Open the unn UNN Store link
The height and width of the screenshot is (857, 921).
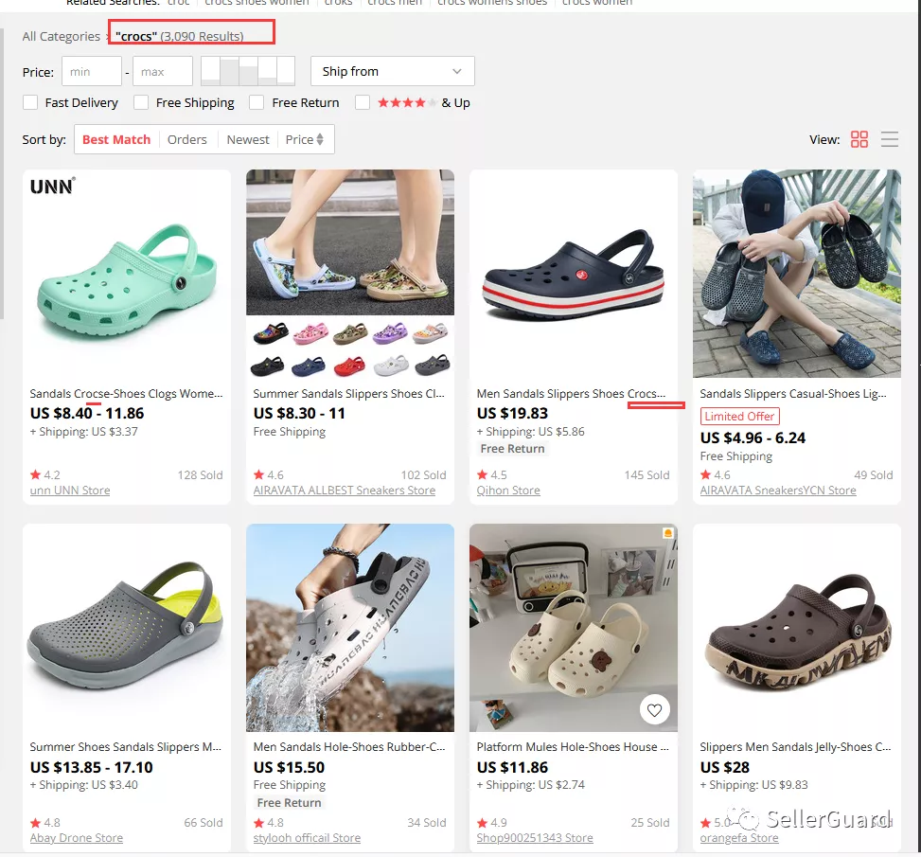pos(70,491)
